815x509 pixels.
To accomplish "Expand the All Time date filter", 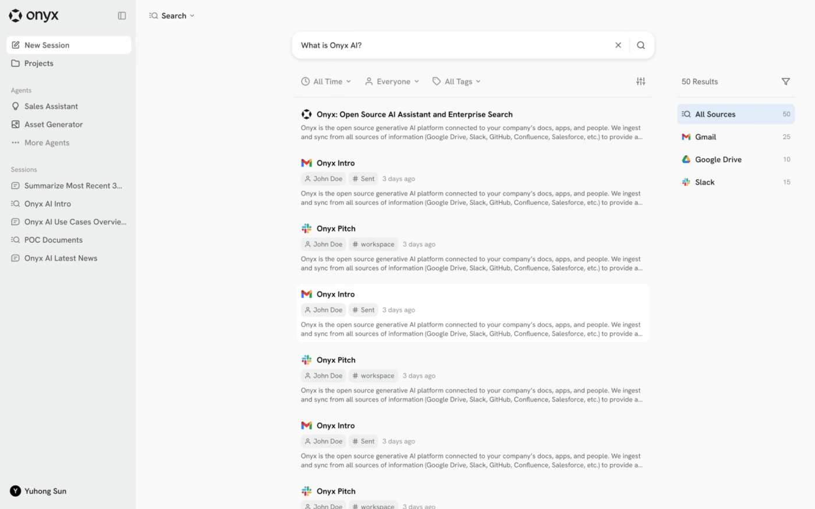I will [326, 81].
